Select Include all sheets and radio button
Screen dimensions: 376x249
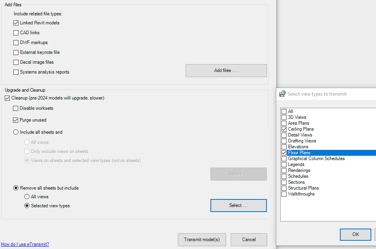16,132
